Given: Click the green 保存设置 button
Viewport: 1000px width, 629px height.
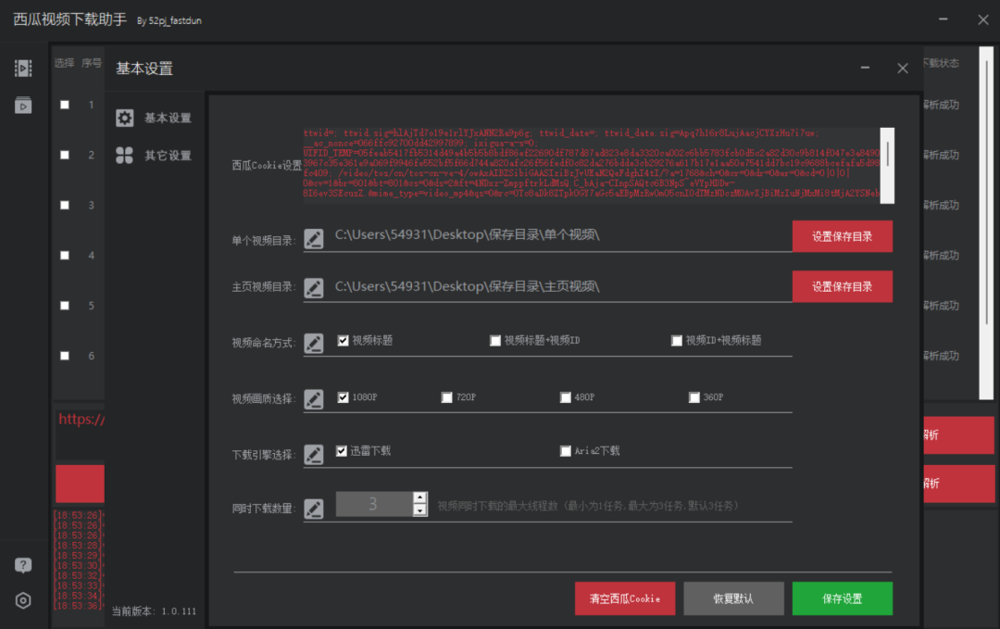Looking at the screenshot, I should tap(842, 598).
